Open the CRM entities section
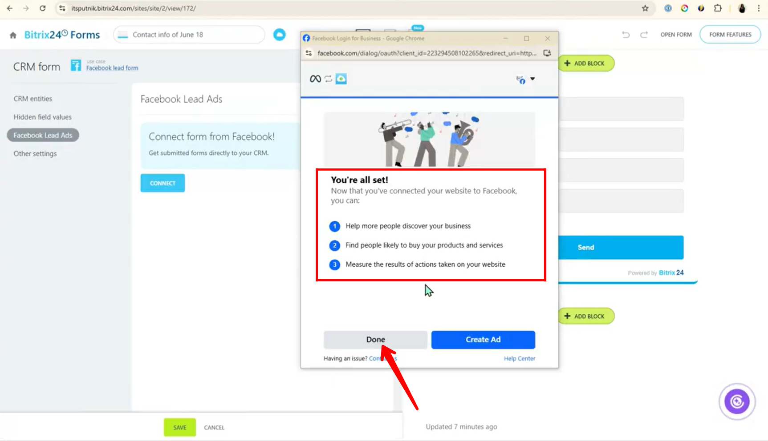This screenshot has width=768, height=441. pos(33,99)
